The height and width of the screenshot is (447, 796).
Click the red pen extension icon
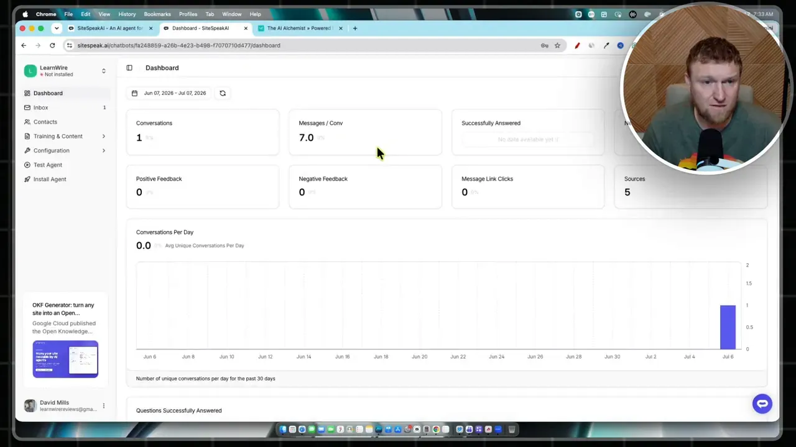577,45
